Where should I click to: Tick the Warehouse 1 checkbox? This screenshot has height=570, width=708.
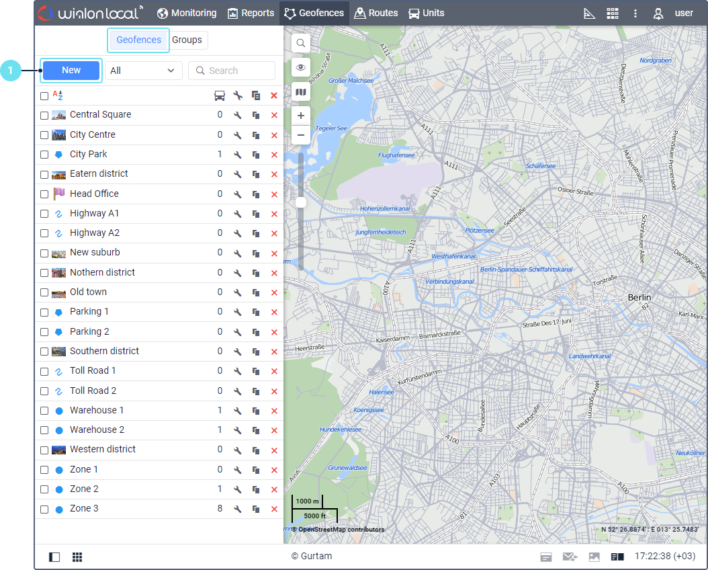point(44,411)
